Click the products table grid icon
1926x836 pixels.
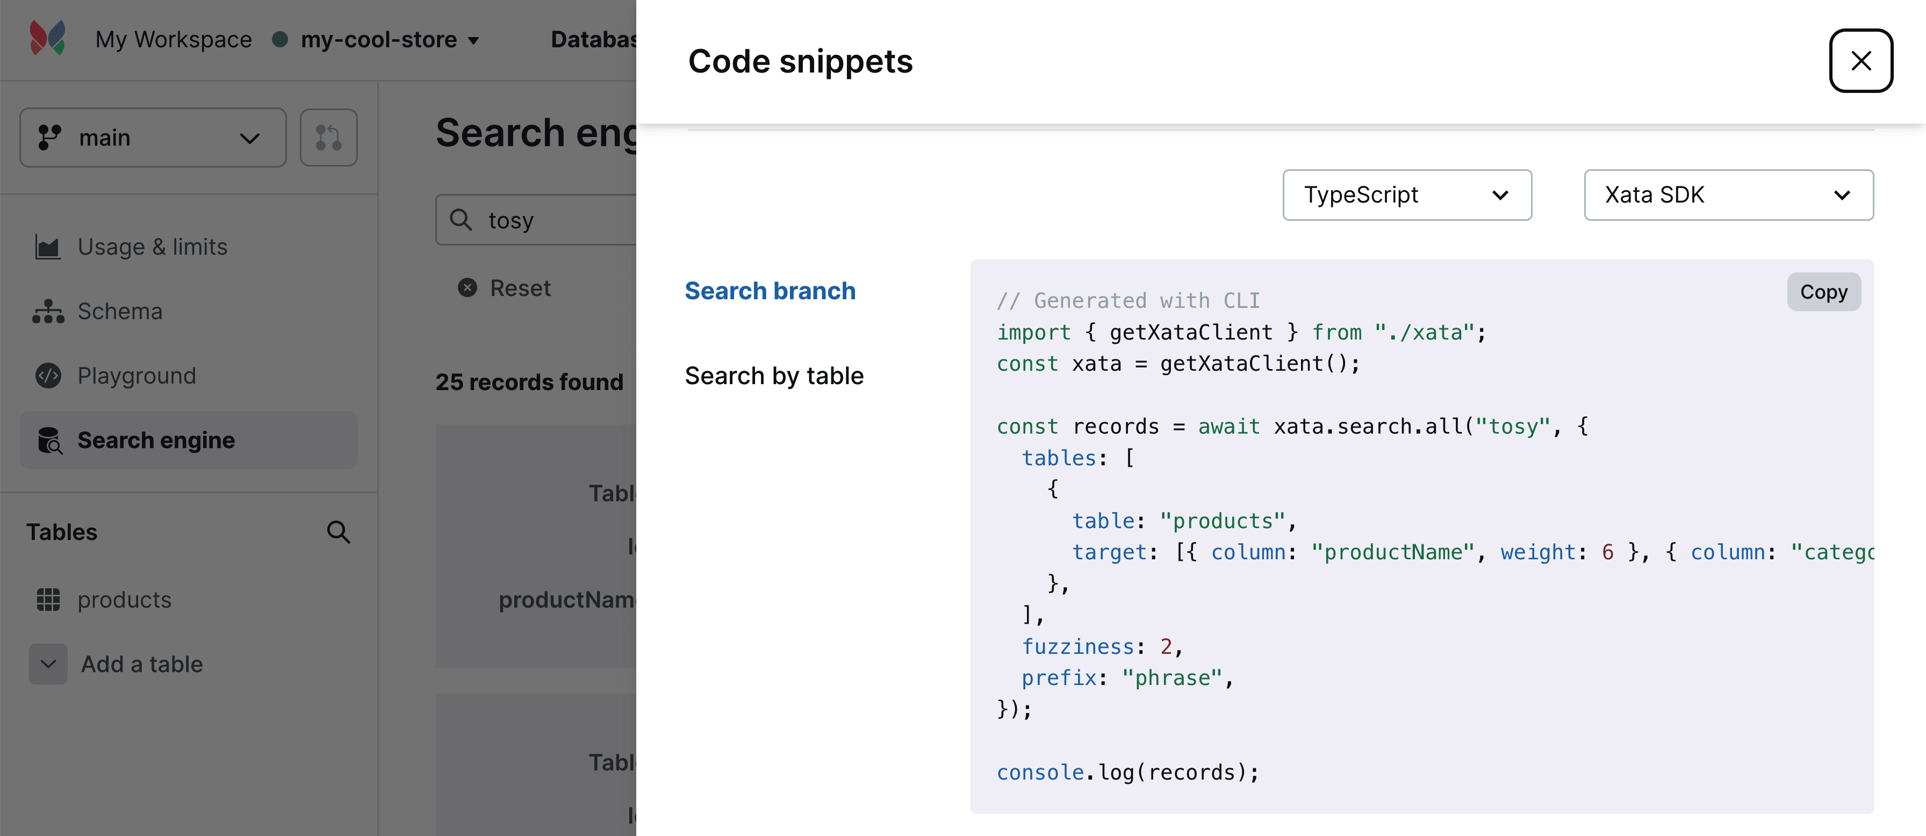pyautogui.click(x=48, y=600)
